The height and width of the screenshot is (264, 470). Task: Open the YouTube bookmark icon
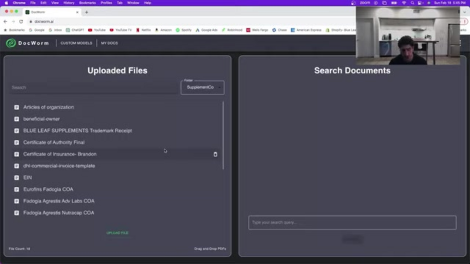pyautogui.click(x=90, y=30)
